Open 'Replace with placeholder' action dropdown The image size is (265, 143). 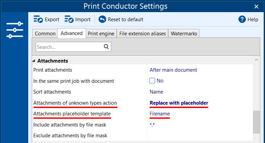coord(179,103)
